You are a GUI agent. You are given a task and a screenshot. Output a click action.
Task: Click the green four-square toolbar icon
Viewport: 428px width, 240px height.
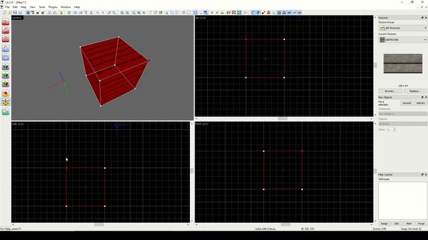click(x=239, y=13)
